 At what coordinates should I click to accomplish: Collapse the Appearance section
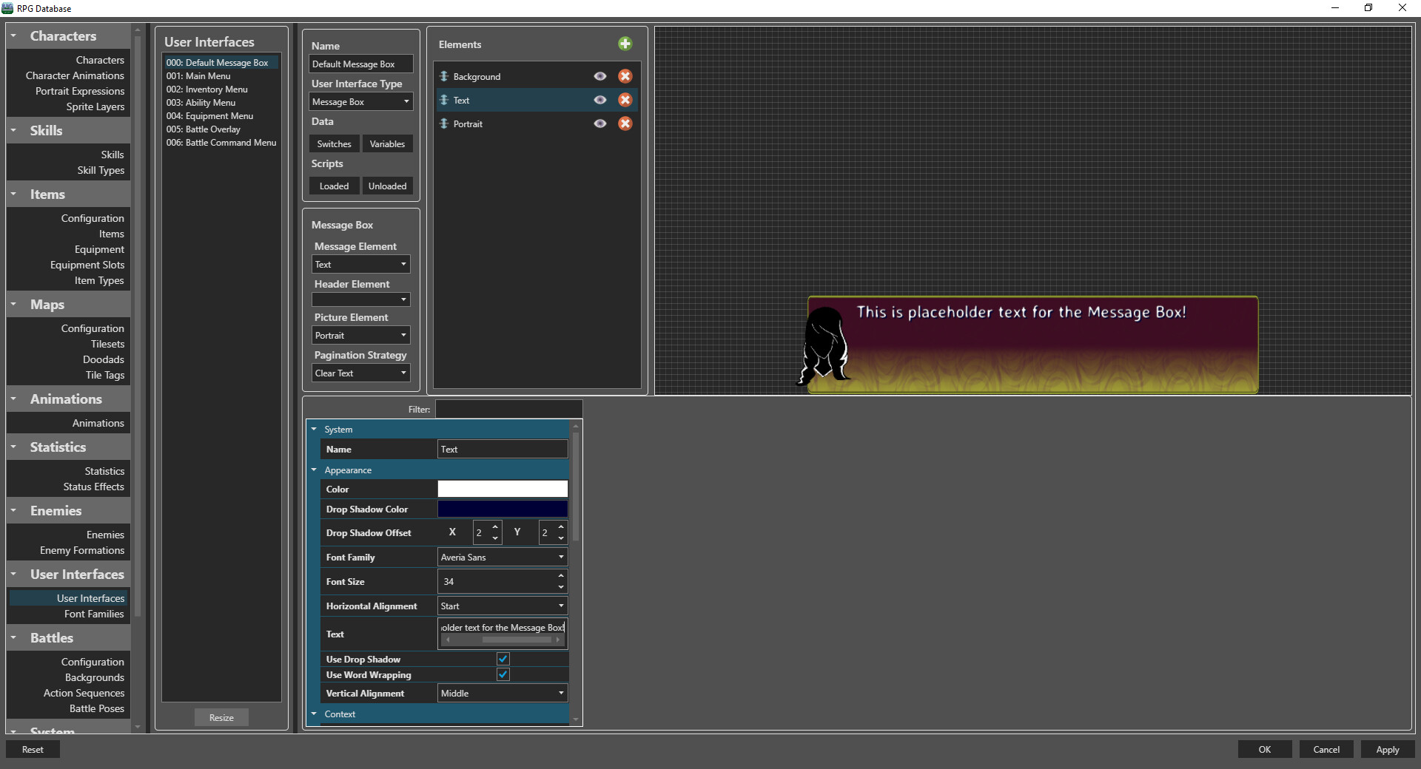[314, 470]
